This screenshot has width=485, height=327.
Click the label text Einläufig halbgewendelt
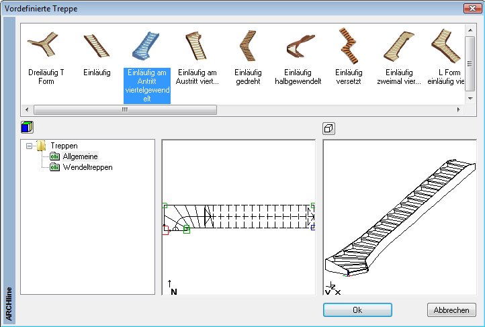[298, 77]
